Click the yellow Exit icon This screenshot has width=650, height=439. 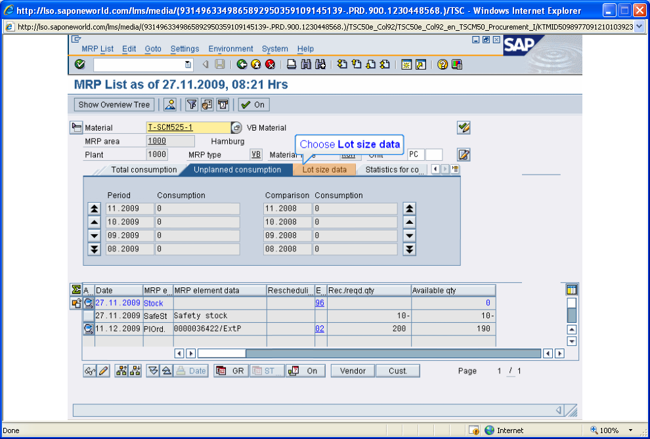pyautogui.click(x=256, y=64)
